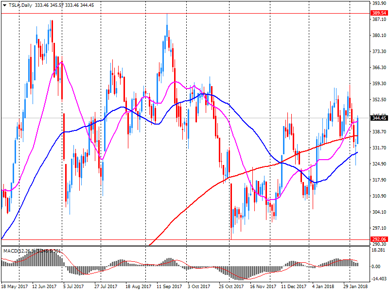389x292 pixels.
Task: Click the TSLA,Daily chart title text
Action: [x=20, y=5]
